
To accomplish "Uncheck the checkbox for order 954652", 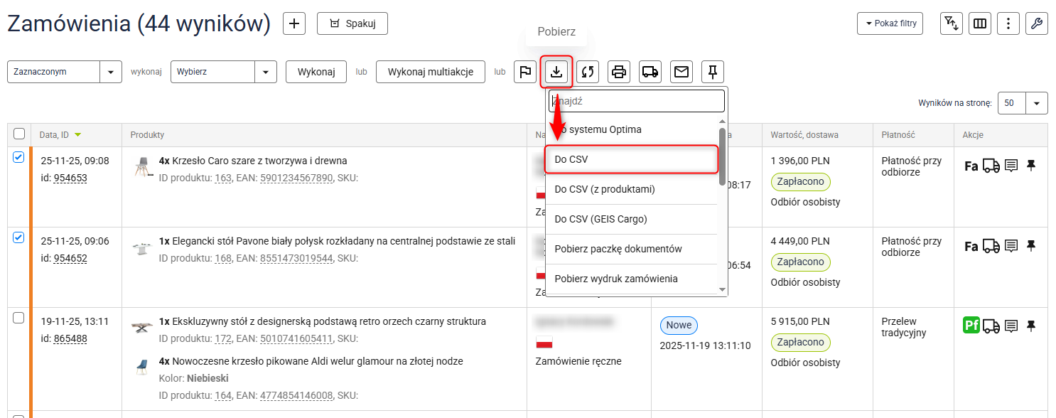I will (x=19, y=238).
